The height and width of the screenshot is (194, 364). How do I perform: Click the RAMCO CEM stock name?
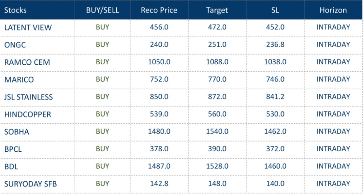[x=27, y=62]
